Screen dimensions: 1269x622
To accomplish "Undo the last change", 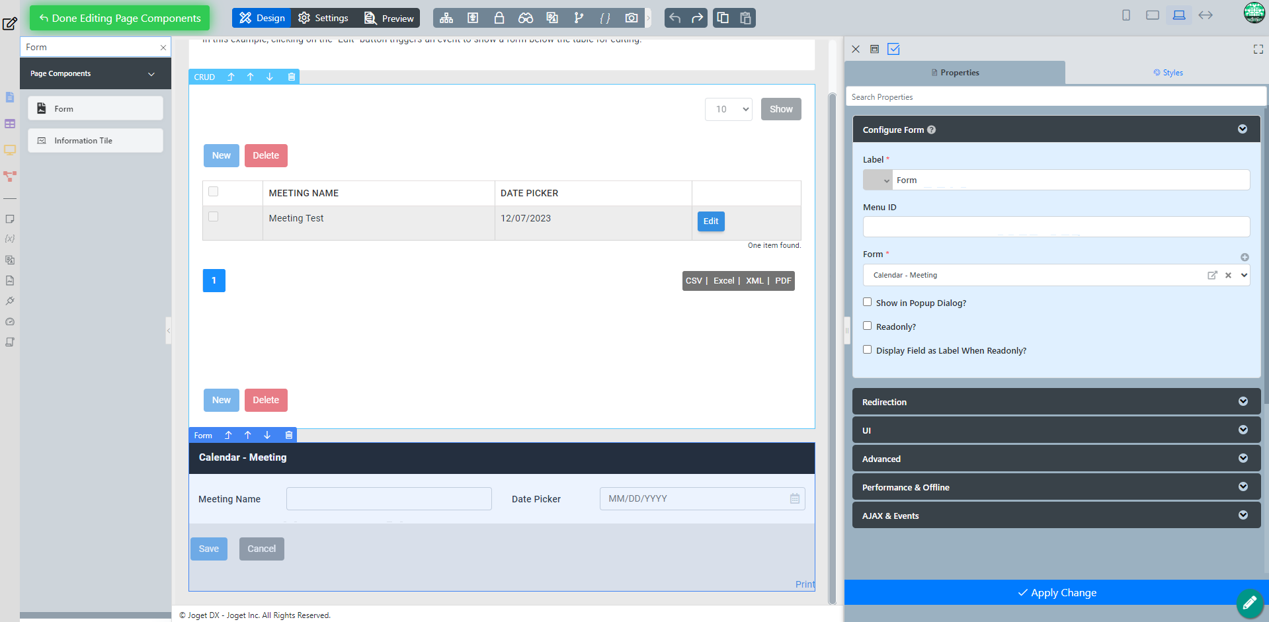I will point(675,18).
